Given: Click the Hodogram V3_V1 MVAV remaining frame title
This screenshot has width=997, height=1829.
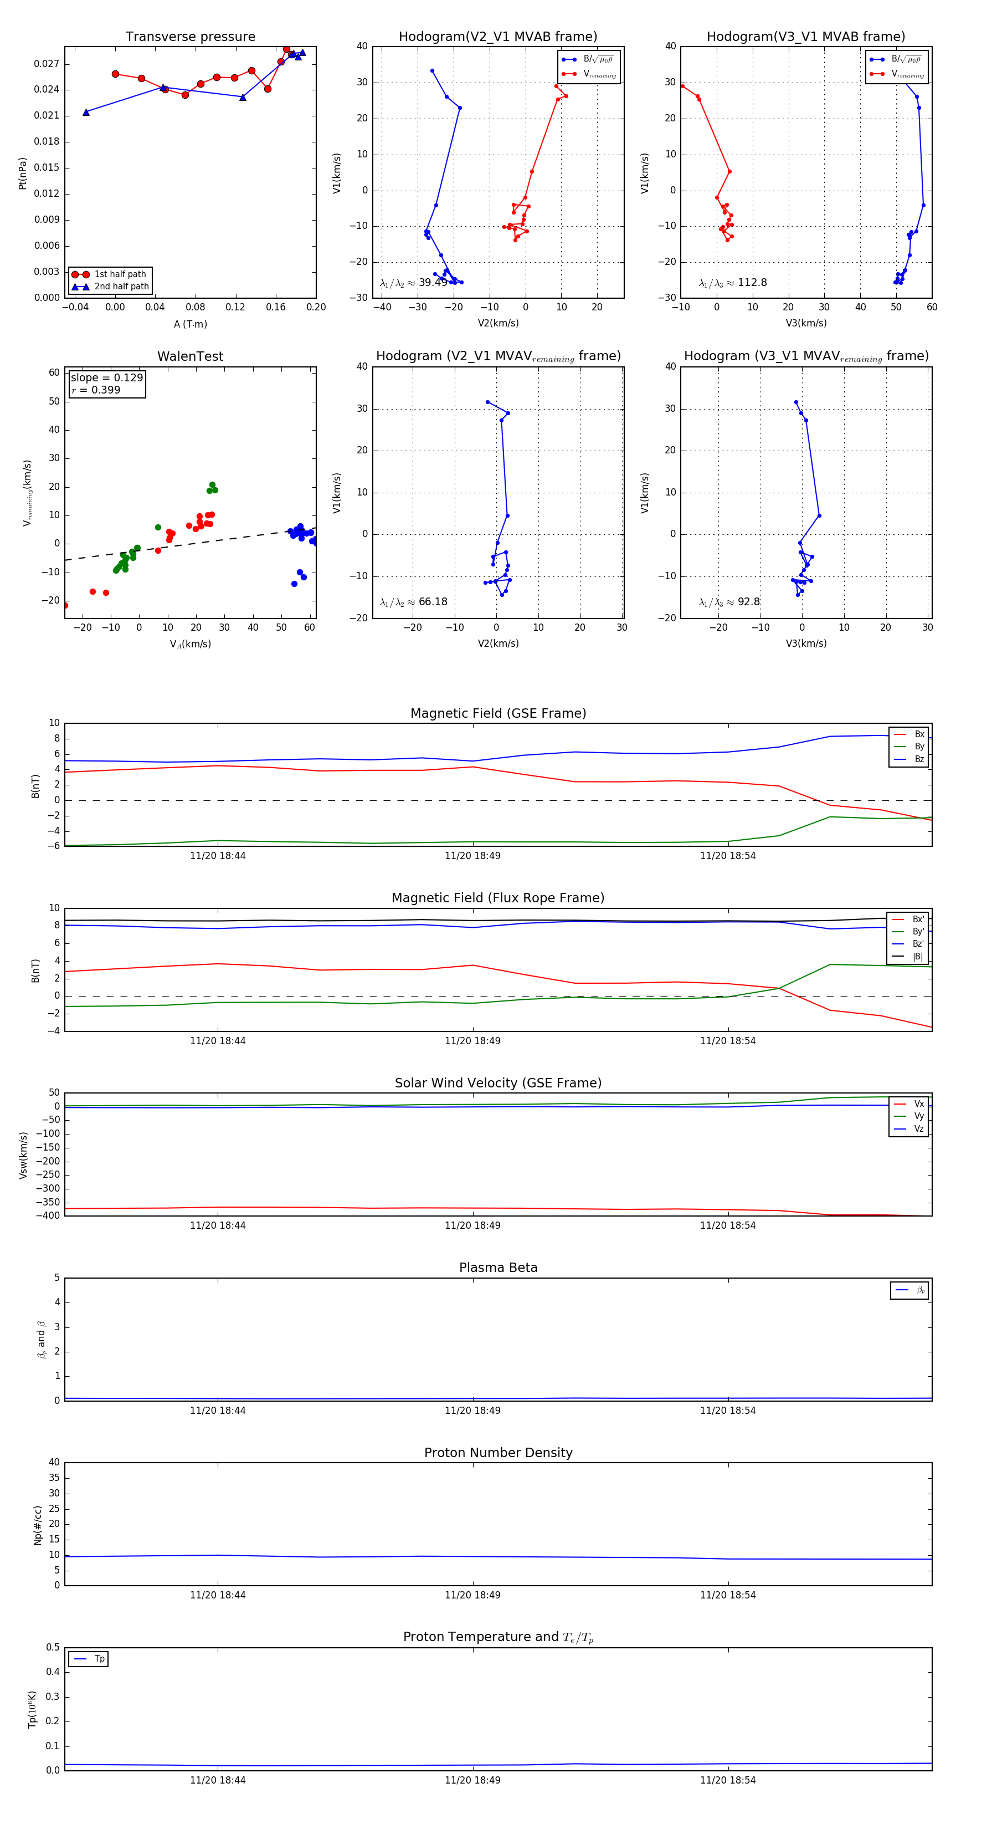Looking at the screenshot, I should [x=806, y=356].
